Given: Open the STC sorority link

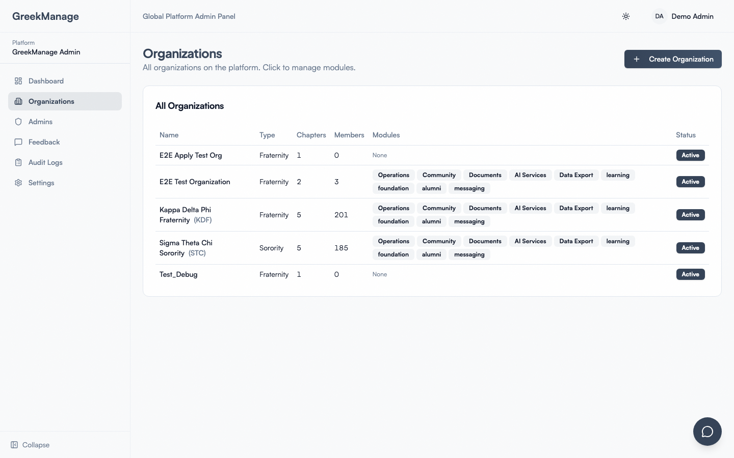Looking at the screenshot, I should (198, 253).
